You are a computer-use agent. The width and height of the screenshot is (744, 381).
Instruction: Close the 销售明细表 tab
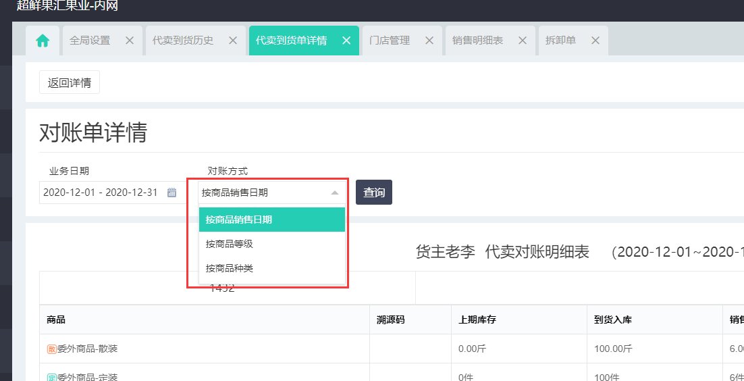(x=523, y=41)
